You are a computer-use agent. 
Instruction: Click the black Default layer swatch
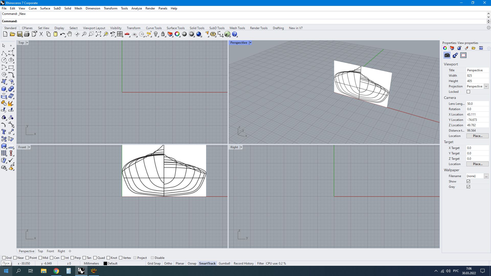pyautogui.click(x=105, y=263)
